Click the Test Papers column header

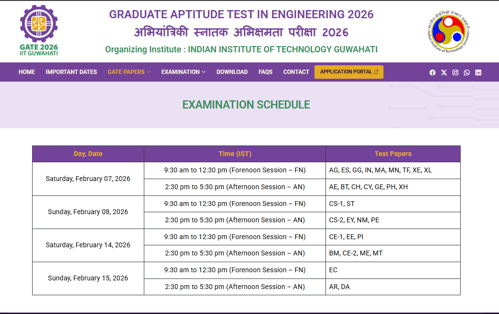click(393, 154)
